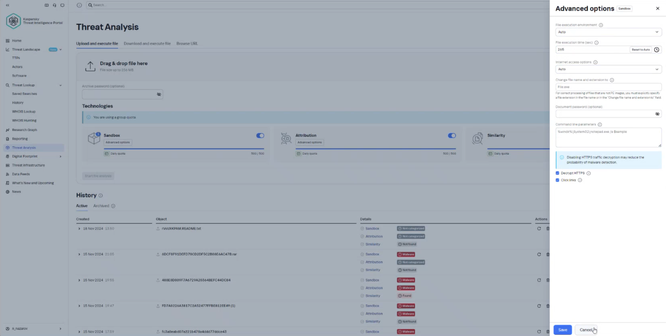The width and height of the screenshot is (666, 336).
Task: Uncheck the Decrypt HTTPS checkbox
Action: tap(557, 173)
